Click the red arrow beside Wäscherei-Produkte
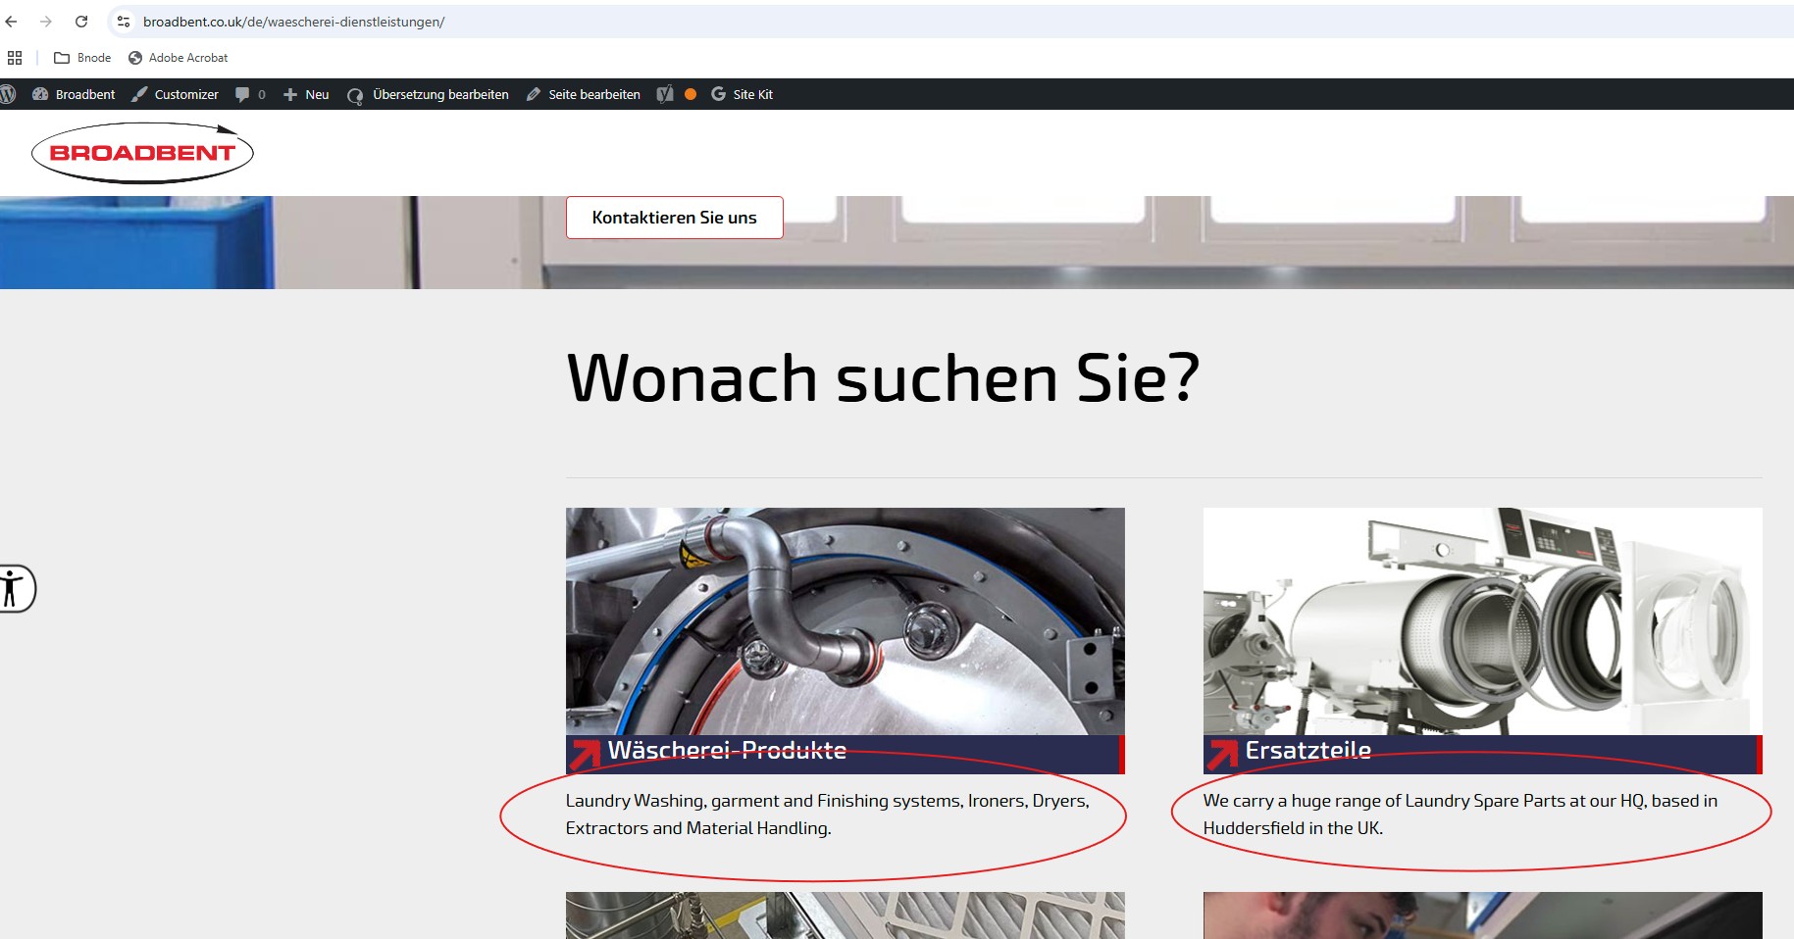 [x=586, y=755]
